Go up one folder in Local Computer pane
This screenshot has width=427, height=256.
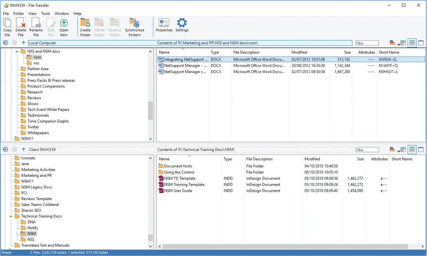coord(23,43)
